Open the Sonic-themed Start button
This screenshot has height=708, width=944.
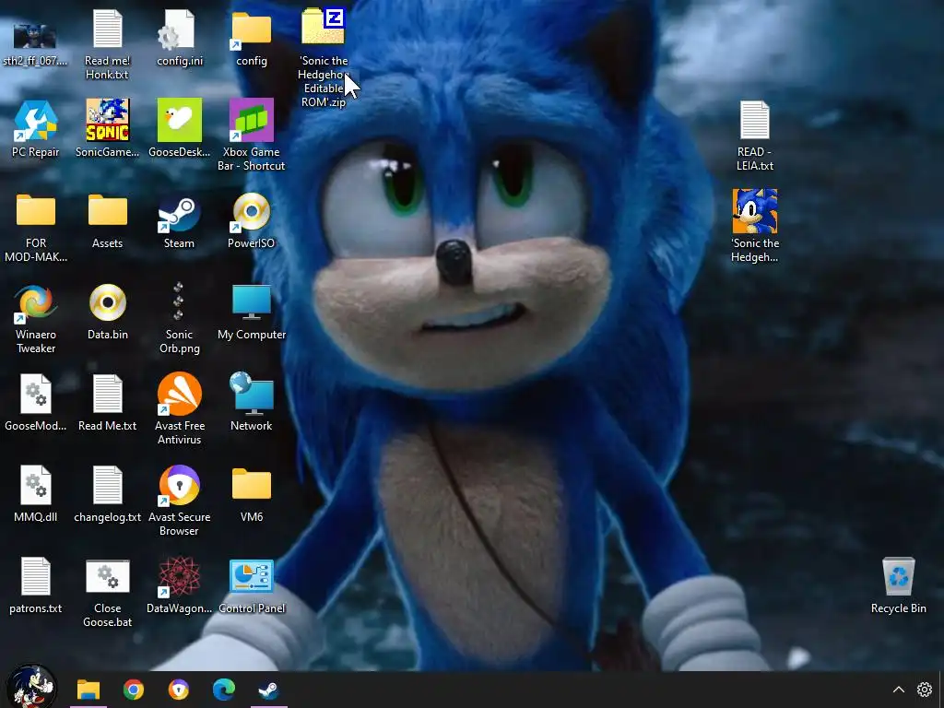pyautogui.click(x=31, y=687)
